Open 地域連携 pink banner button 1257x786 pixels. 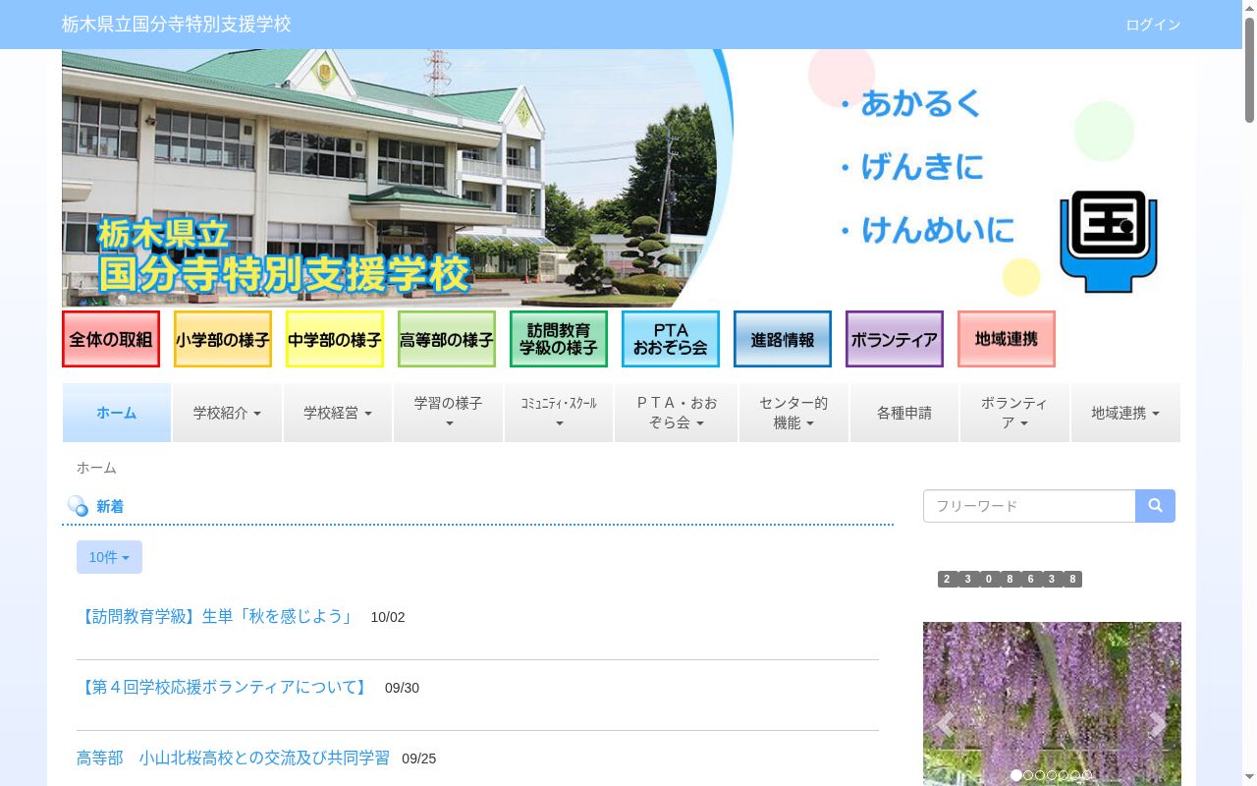point(1007,339)
